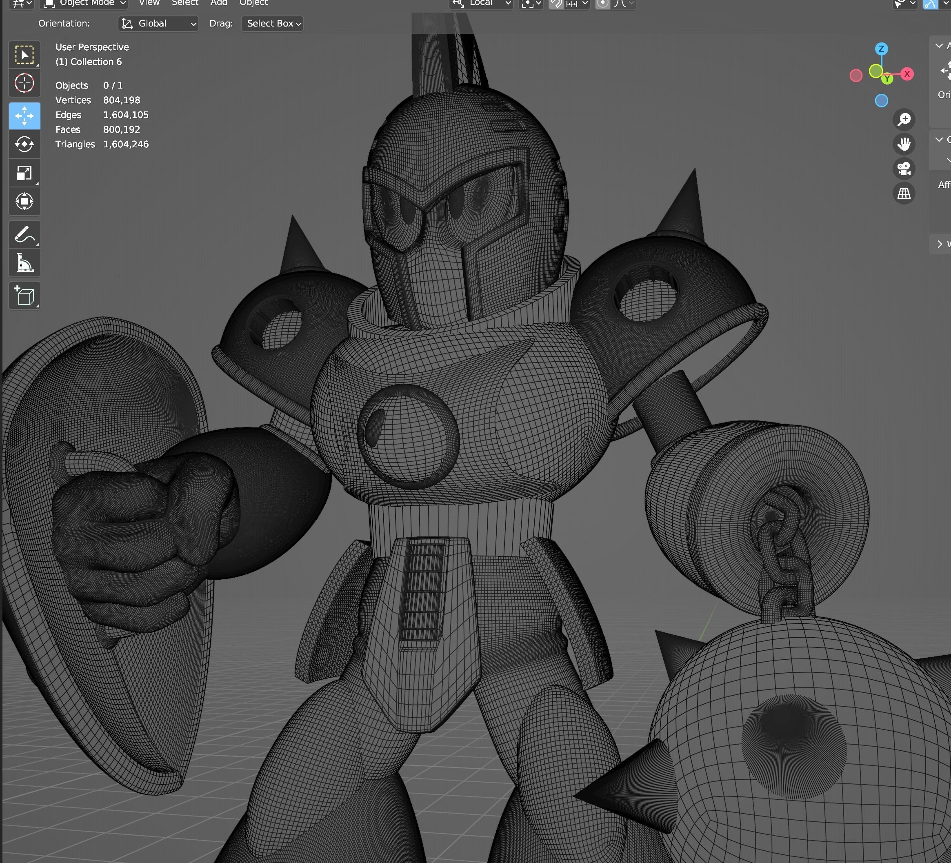
Task: Open the Drag Select Box dropdown
Action: point(272,24)
